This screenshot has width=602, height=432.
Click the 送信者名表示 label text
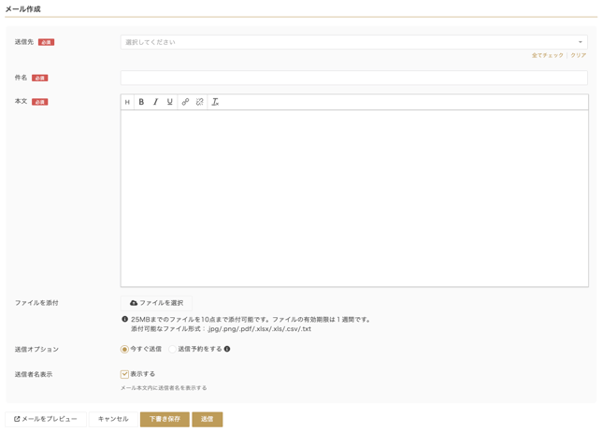34,374
